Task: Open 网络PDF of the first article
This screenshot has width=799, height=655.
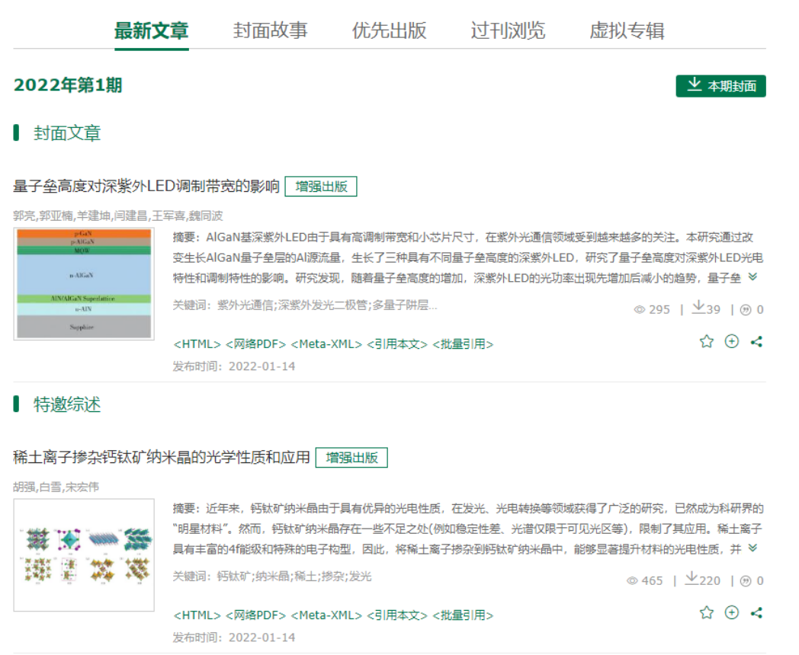Action: point(255,344)
